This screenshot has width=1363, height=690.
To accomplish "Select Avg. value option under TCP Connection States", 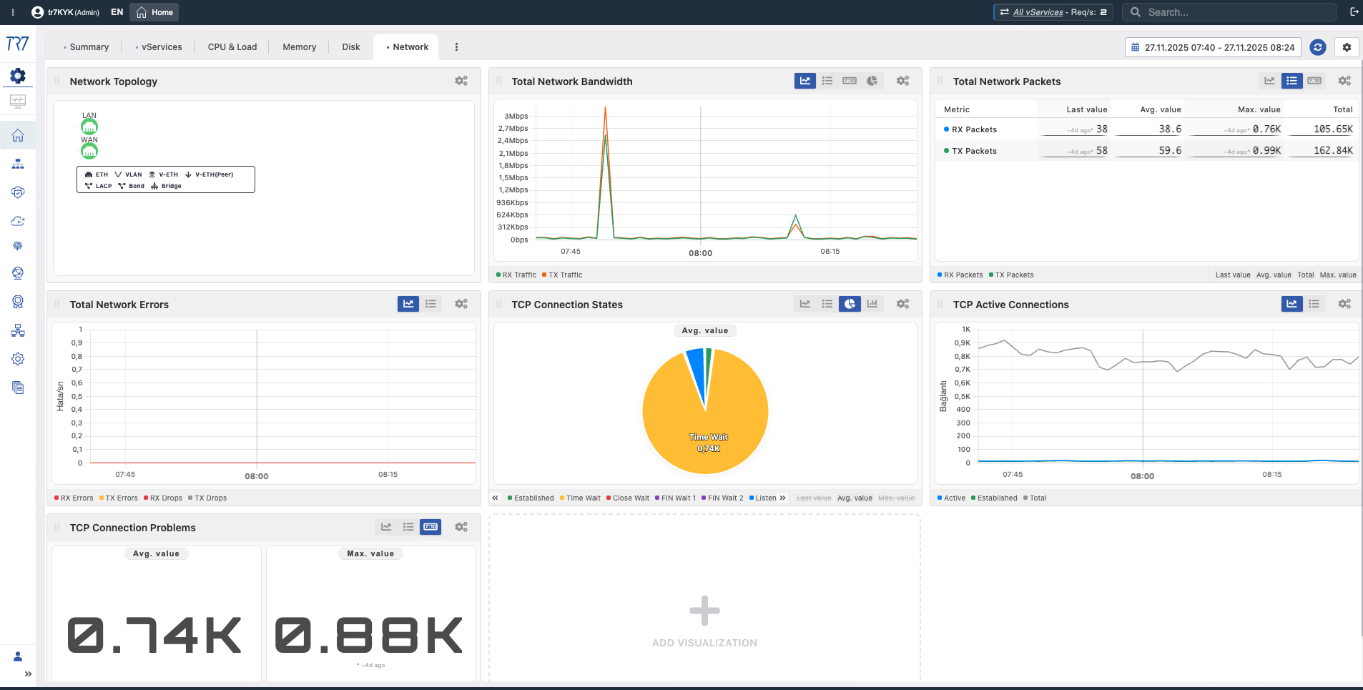I will pos(855,498).
